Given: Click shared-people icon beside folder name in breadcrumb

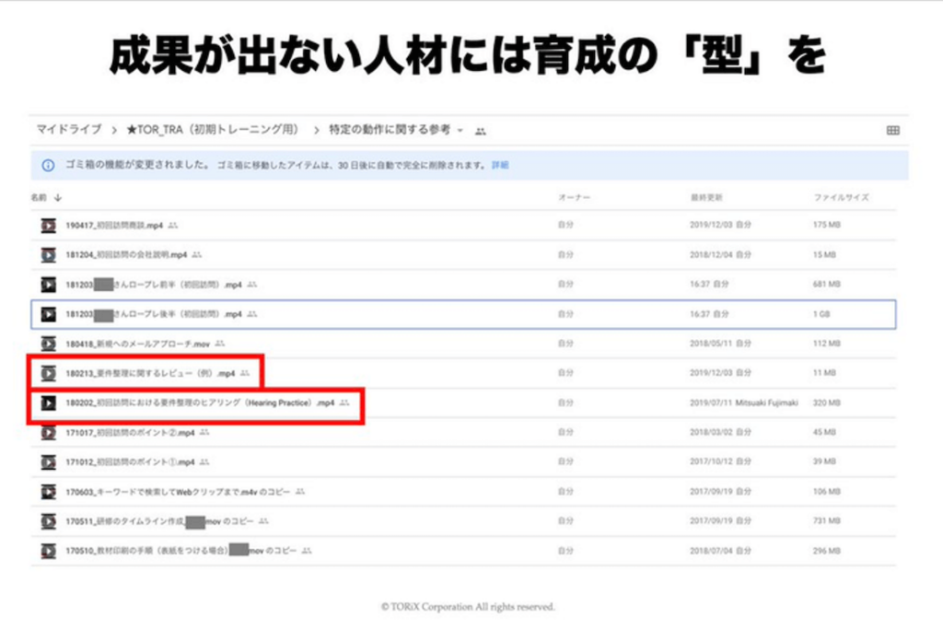Looking at the screenshot, I should (480, 131).
